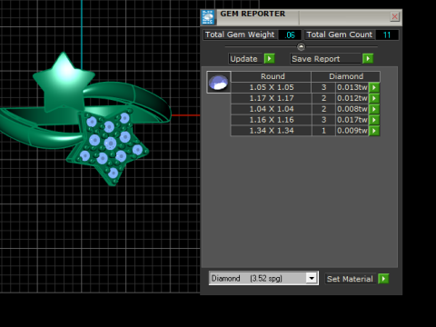The width and height of the screenshot is (436, 327).
Task: Click green arrow for 0.012tw row
Action: (x=374, y=98)
